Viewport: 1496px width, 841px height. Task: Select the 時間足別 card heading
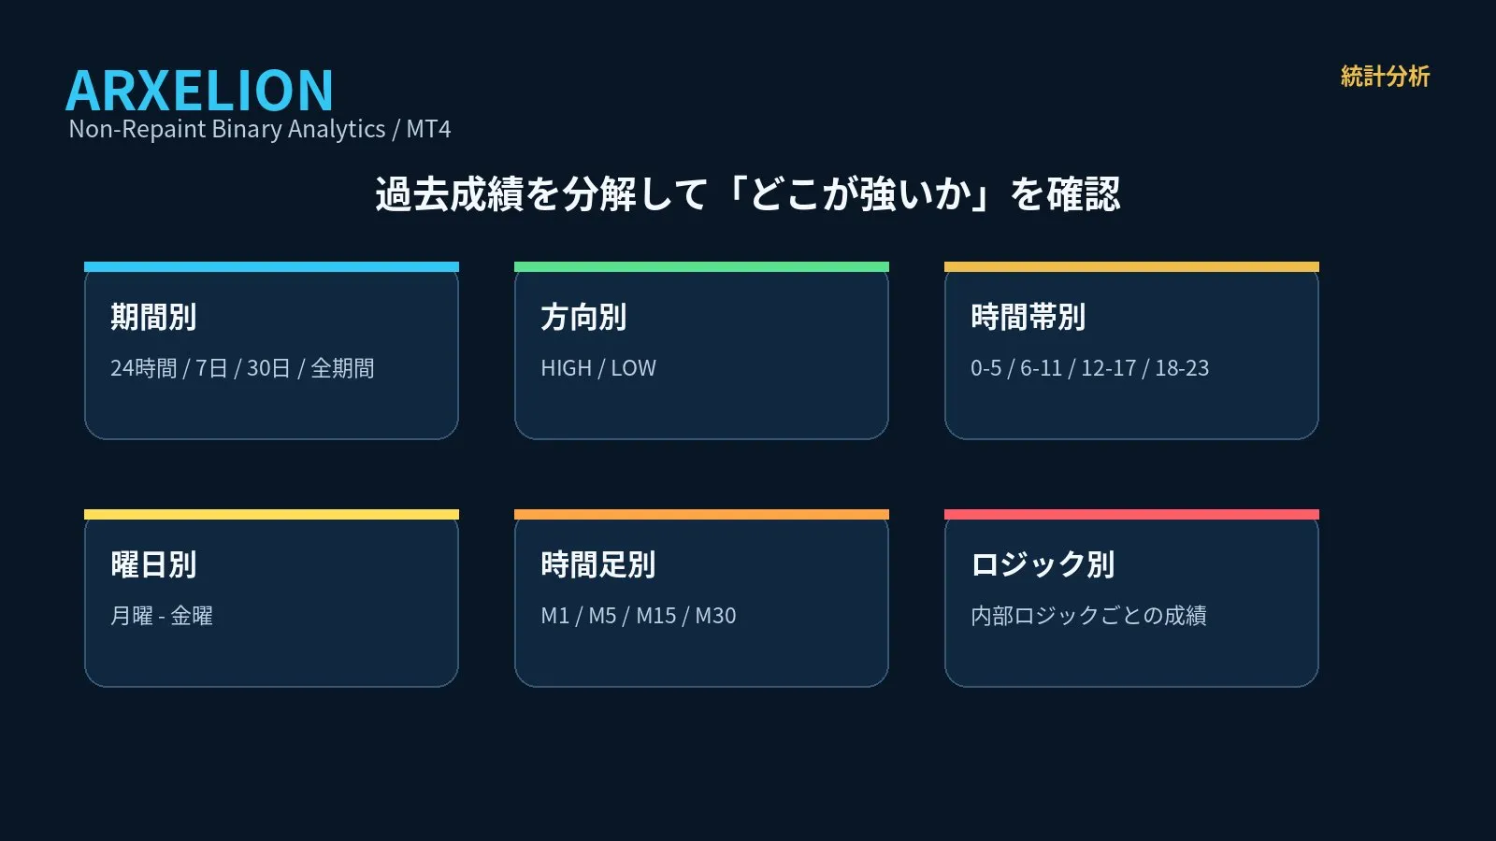click(597, 564)
